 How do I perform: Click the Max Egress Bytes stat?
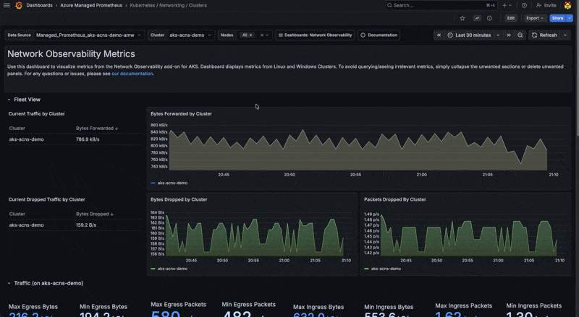click(x=33, y=310)
